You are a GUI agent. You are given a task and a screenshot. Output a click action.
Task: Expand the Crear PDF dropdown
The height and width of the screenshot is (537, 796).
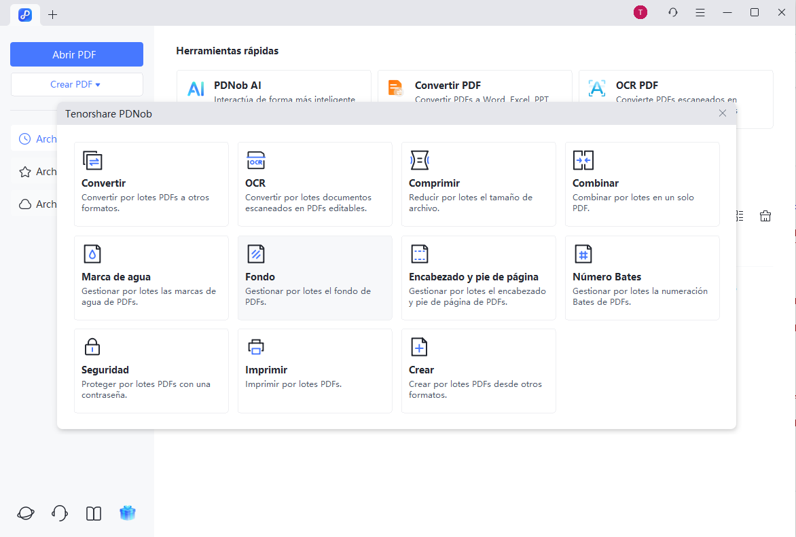coord(76,84)
